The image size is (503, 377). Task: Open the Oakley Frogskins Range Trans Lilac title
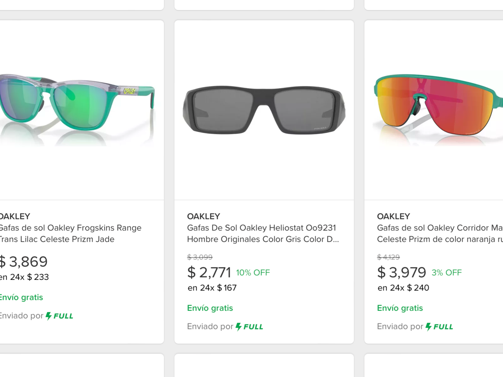pyautogui.click(x=70, y=234)
